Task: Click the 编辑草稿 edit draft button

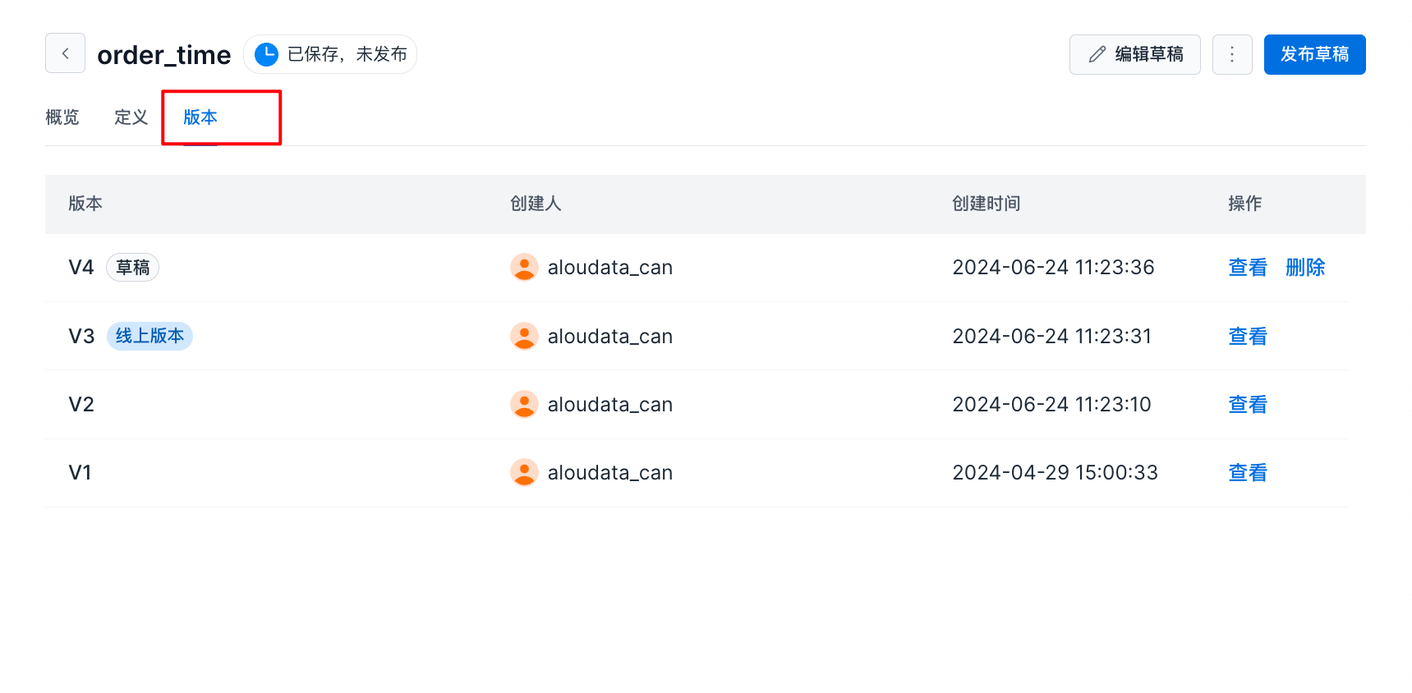Action: pyautogui.click(x=1134, y=54)
